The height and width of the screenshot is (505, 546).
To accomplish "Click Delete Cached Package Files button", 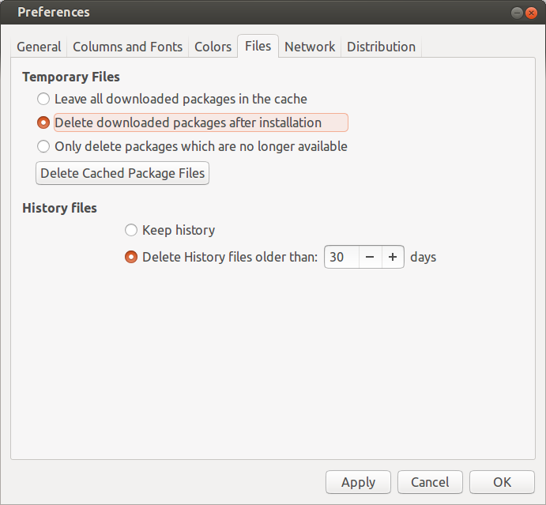I will [122, 173].
